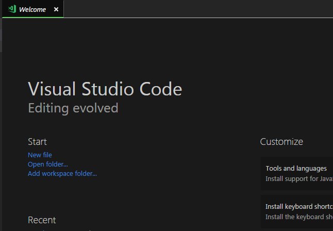
Task: Click the Customize section heading
Action: [281, 142]
